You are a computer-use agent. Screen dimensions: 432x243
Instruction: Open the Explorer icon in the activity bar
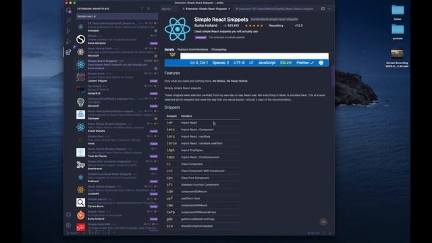pyautogui.click(x=68, y=11)
